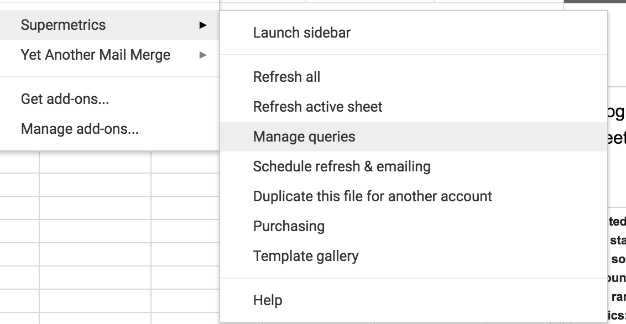
Task: Expand the Yet Another Mail Merge arrow
Action: click(203, 55)
